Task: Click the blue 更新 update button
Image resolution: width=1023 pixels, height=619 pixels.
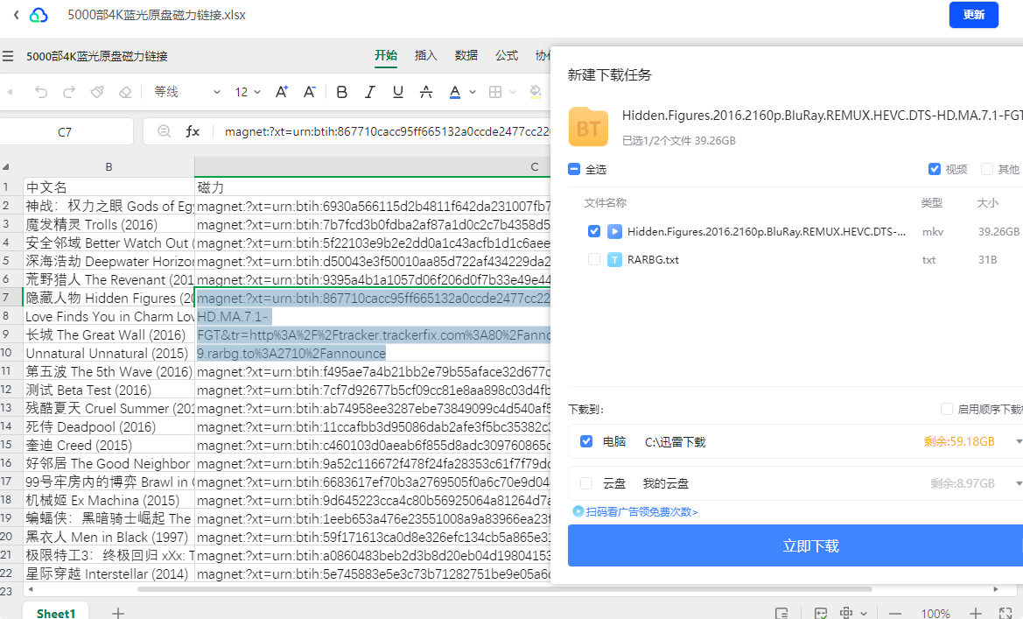Action: 973,14
